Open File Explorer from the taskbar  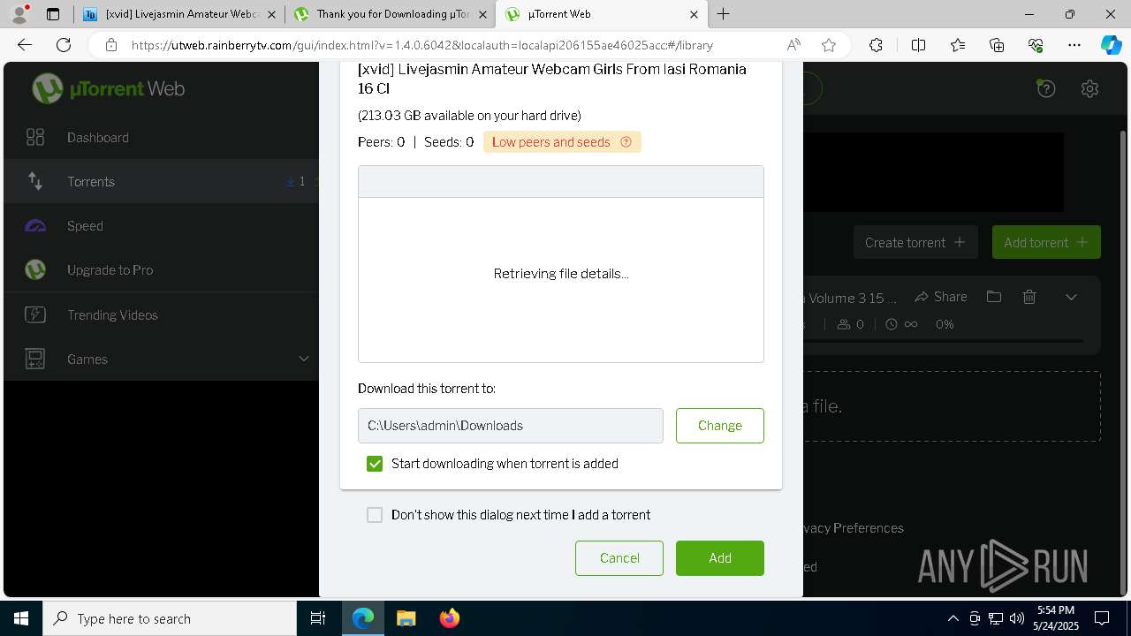(406, 618)
